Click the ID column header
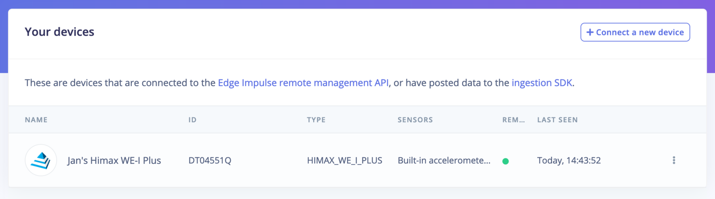715x199 pixels. pyautogui.click(x=192, y=120)
